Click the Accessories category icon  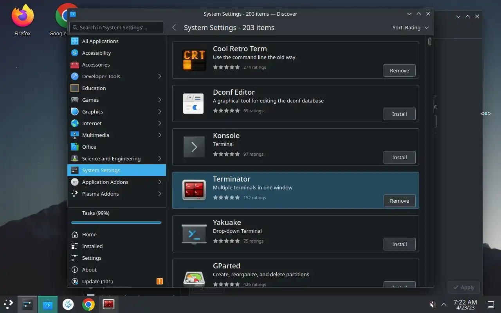(75, 65)
